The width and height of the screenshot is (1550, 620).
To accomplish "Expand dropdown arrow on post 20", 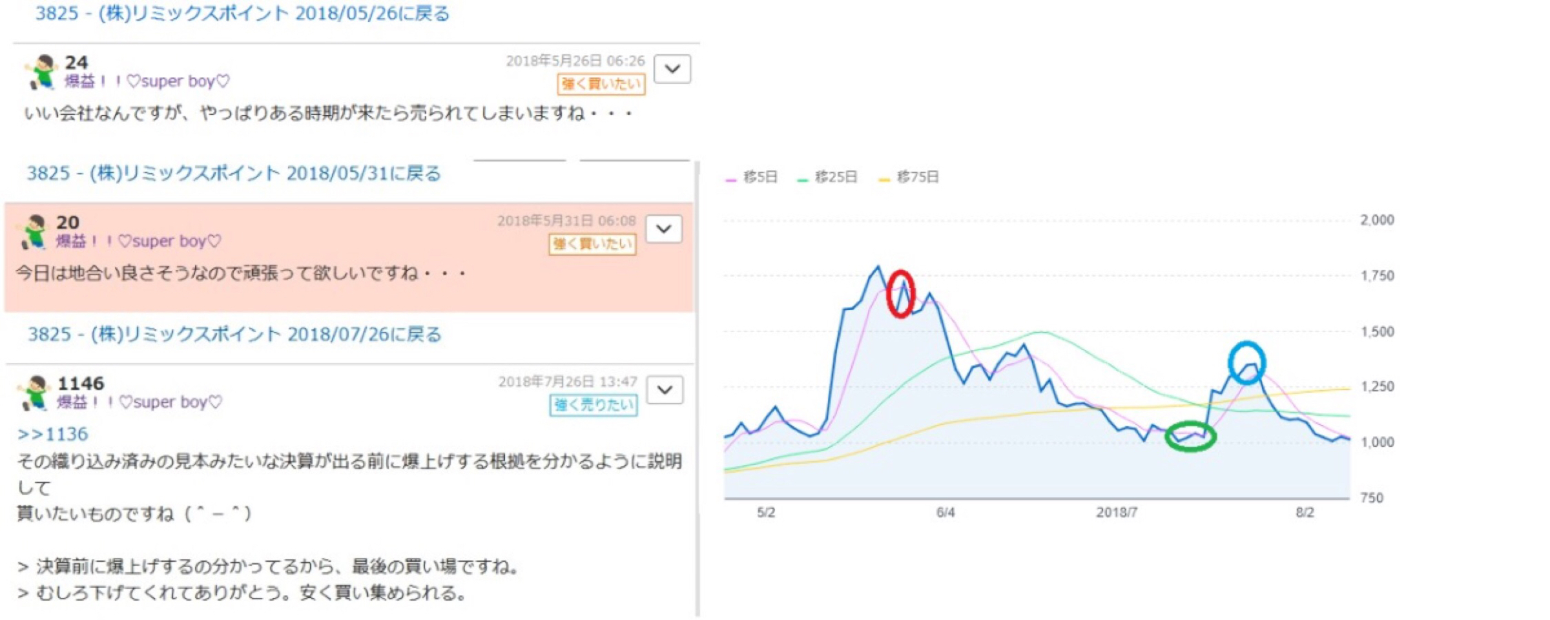I will [663, 229].
